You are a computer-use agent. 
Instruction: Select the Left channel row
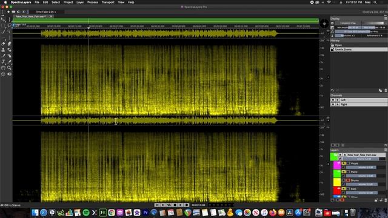pos(359,100)
